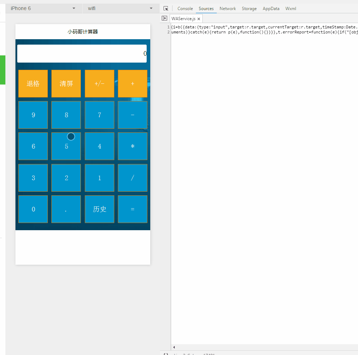The height and width of the screenshot is (355, 358).
Task: Click the code line starting with {i=b({data
Action: click(265, 27)
